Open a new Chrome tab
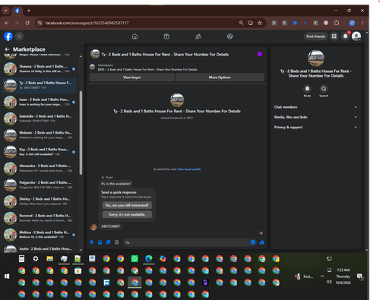Screen dimensions: 380x300 click(29, 11)
